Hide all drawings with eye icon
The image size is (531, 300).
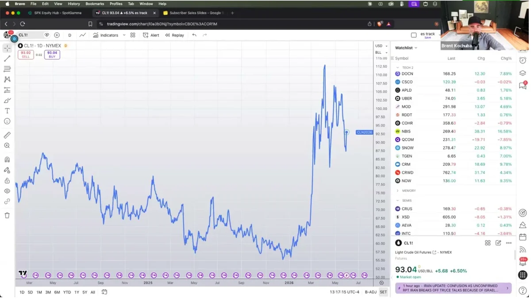(7, 191)
